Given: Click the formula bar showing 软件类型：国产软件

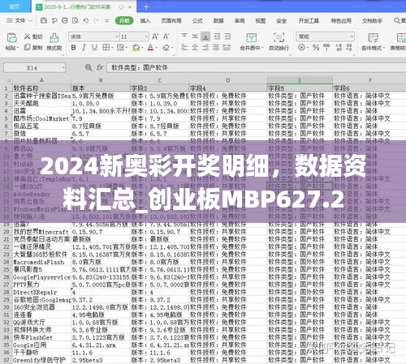Looking at the screenshot, I should pos(256,67).
